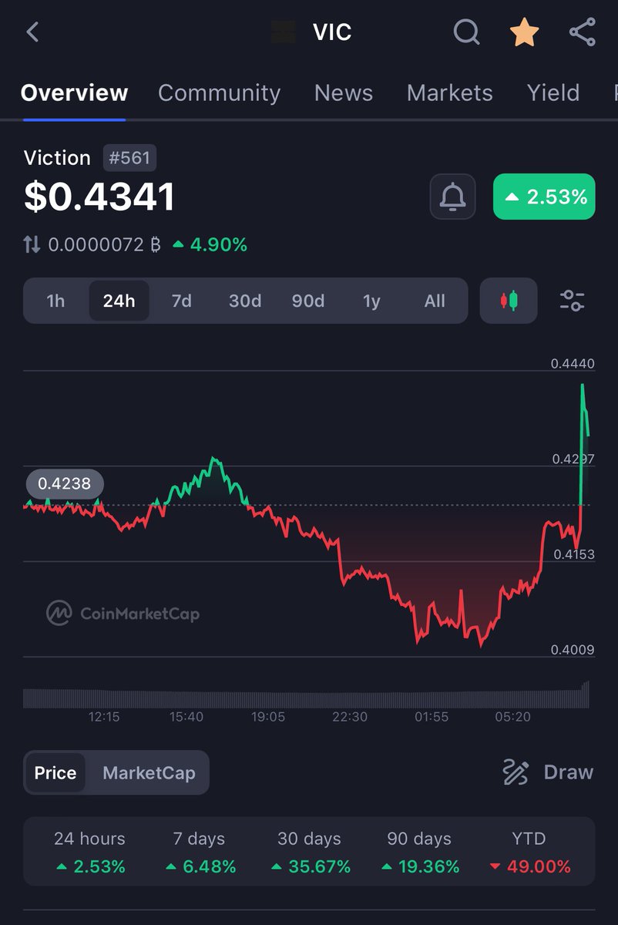Go back using the back arrow
Image resolution: width=618 pixels, height=925 pixels.
tap(32, 32)
